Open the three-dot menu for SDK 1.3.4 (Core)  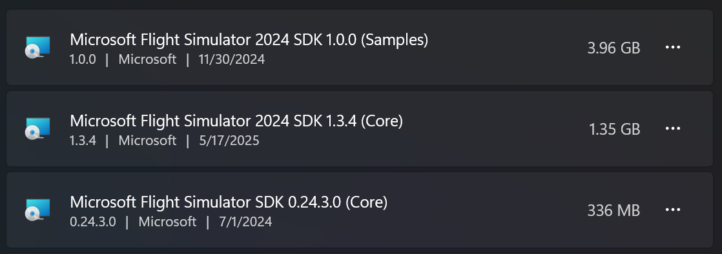673,128
